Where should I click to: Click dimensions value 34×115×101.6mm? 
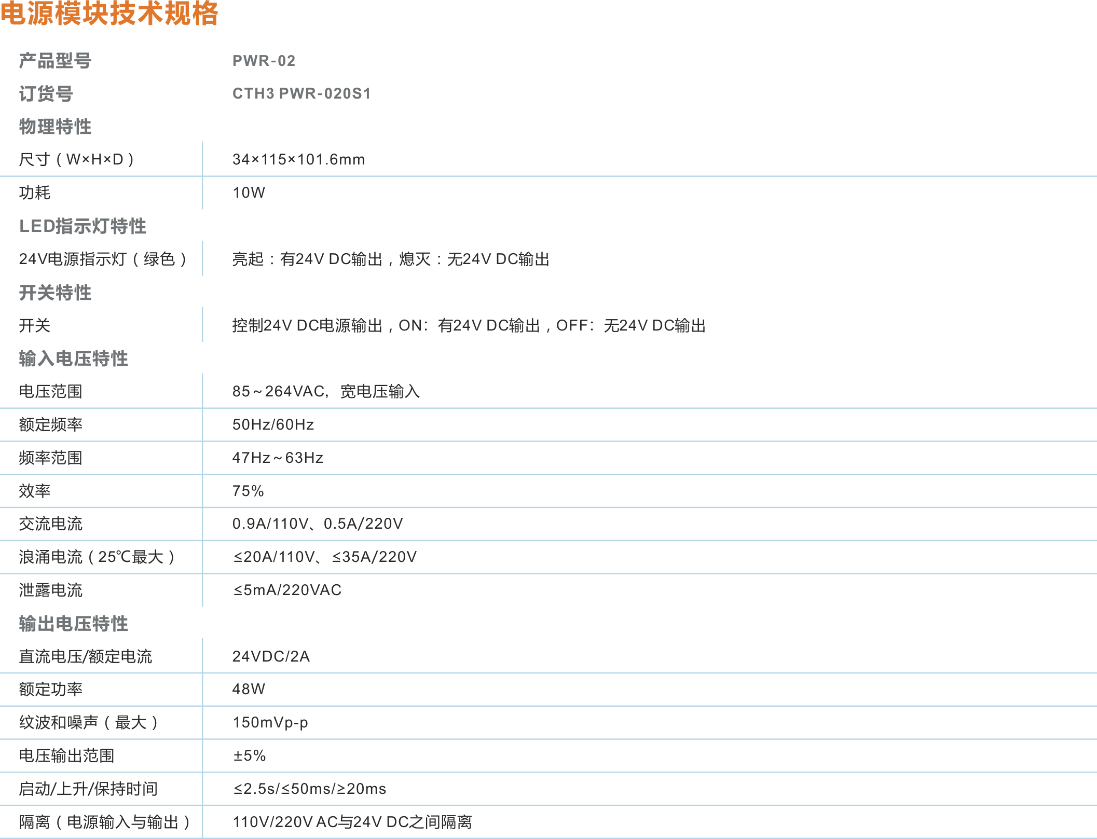[298, 159]
